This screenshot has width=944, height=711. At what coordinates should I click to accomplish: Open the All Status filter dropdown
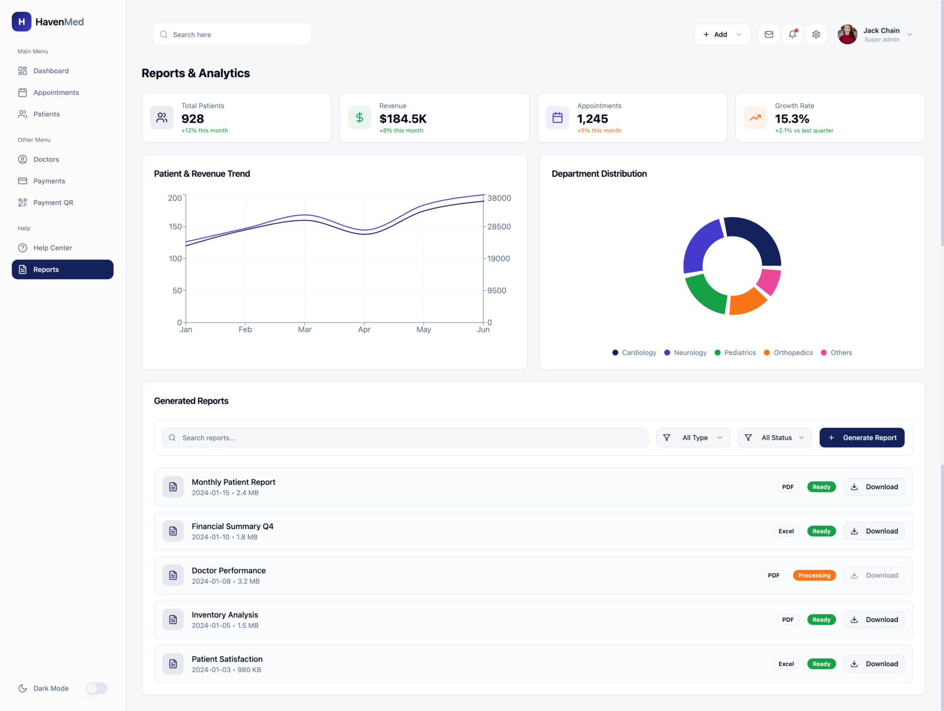pos(774,438)
